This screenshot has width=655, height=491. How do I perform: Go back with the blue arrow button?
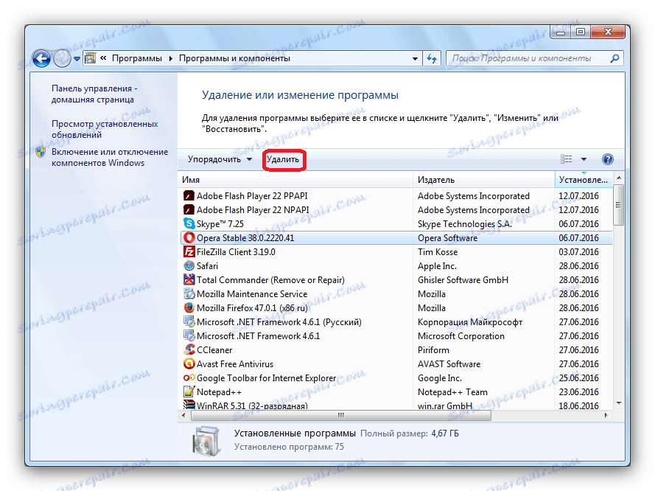[x=41, y=58]
